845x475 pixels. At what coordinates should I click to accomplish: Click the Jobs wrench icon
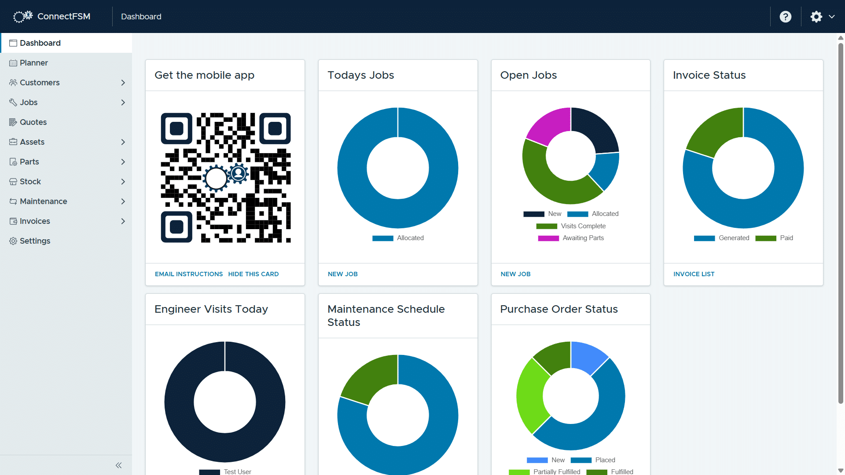pos(13,102)
